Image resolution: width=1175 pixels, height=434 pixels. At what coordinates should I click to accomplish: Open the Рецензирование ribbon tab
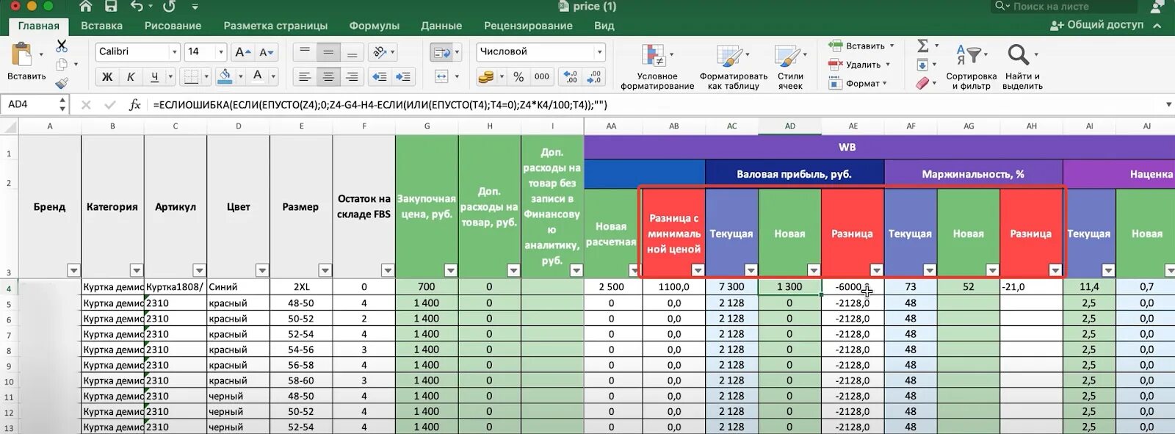528,26
